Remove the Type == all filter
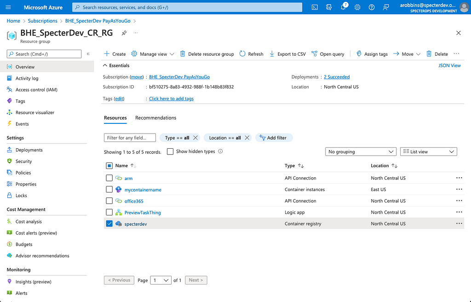The width and height of the screenshot is (471, 302). (x=195, y=138)
